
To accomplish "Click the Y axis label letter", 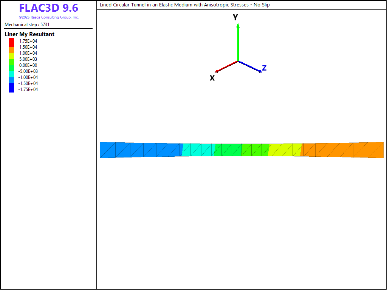I will pos(235,17).
